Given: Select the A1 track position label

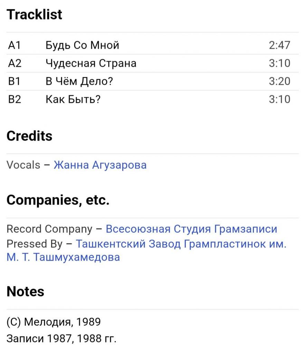Looking at the screenshot, I should [x=15, y=45].
